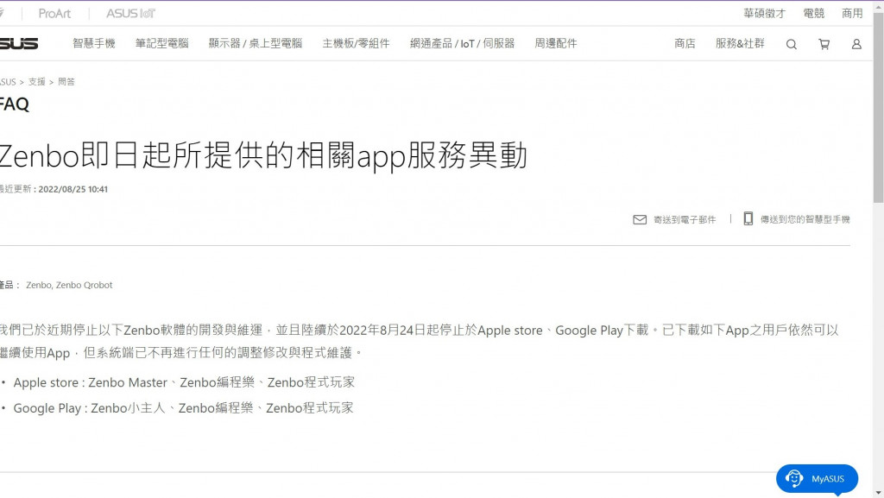Click the update date 2022/08/25 10:41
This screenshot has width=884, height=498.
[x=73, y=189]
